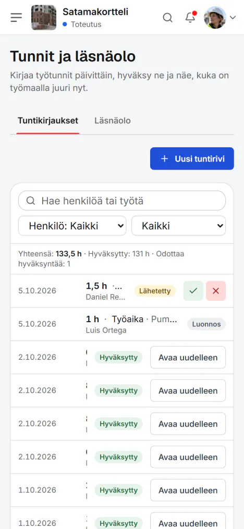Image resolution: width=244 pixels, height=529 pixels.
Task: Select the Luonnos status badge
Action: coord(206,324)
